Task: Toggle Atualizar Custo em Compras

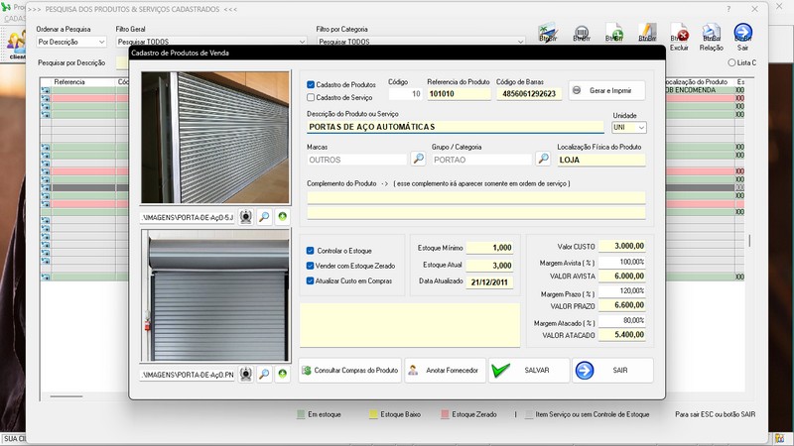Action: coord(310,280)
